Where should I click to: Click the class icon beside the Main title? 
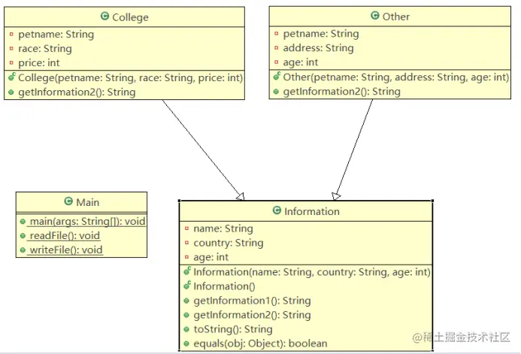click(x=68, y=201)
